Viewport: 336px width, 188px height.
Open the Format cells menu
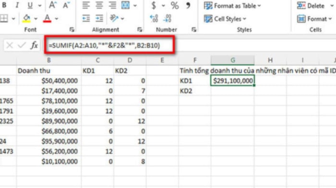(314, 19)
